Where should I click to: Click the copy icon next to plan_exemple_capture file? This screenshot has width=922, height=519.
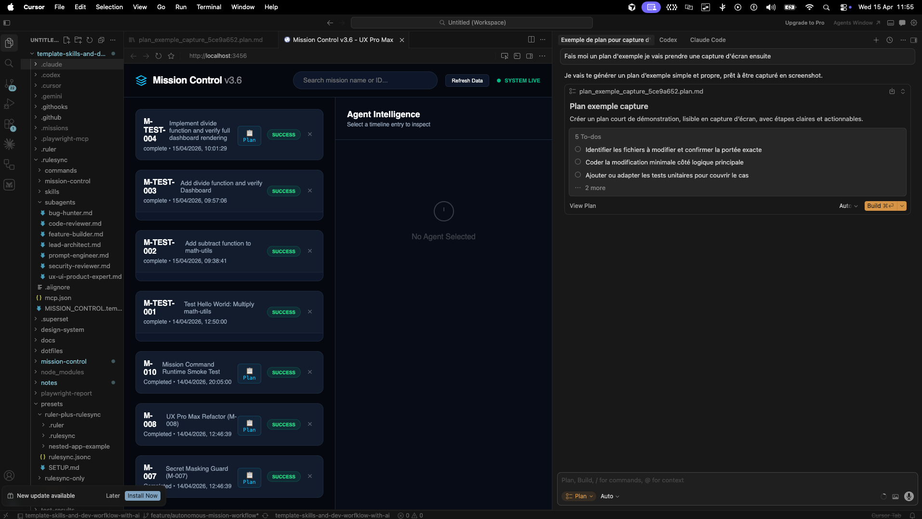pos(892,91)
